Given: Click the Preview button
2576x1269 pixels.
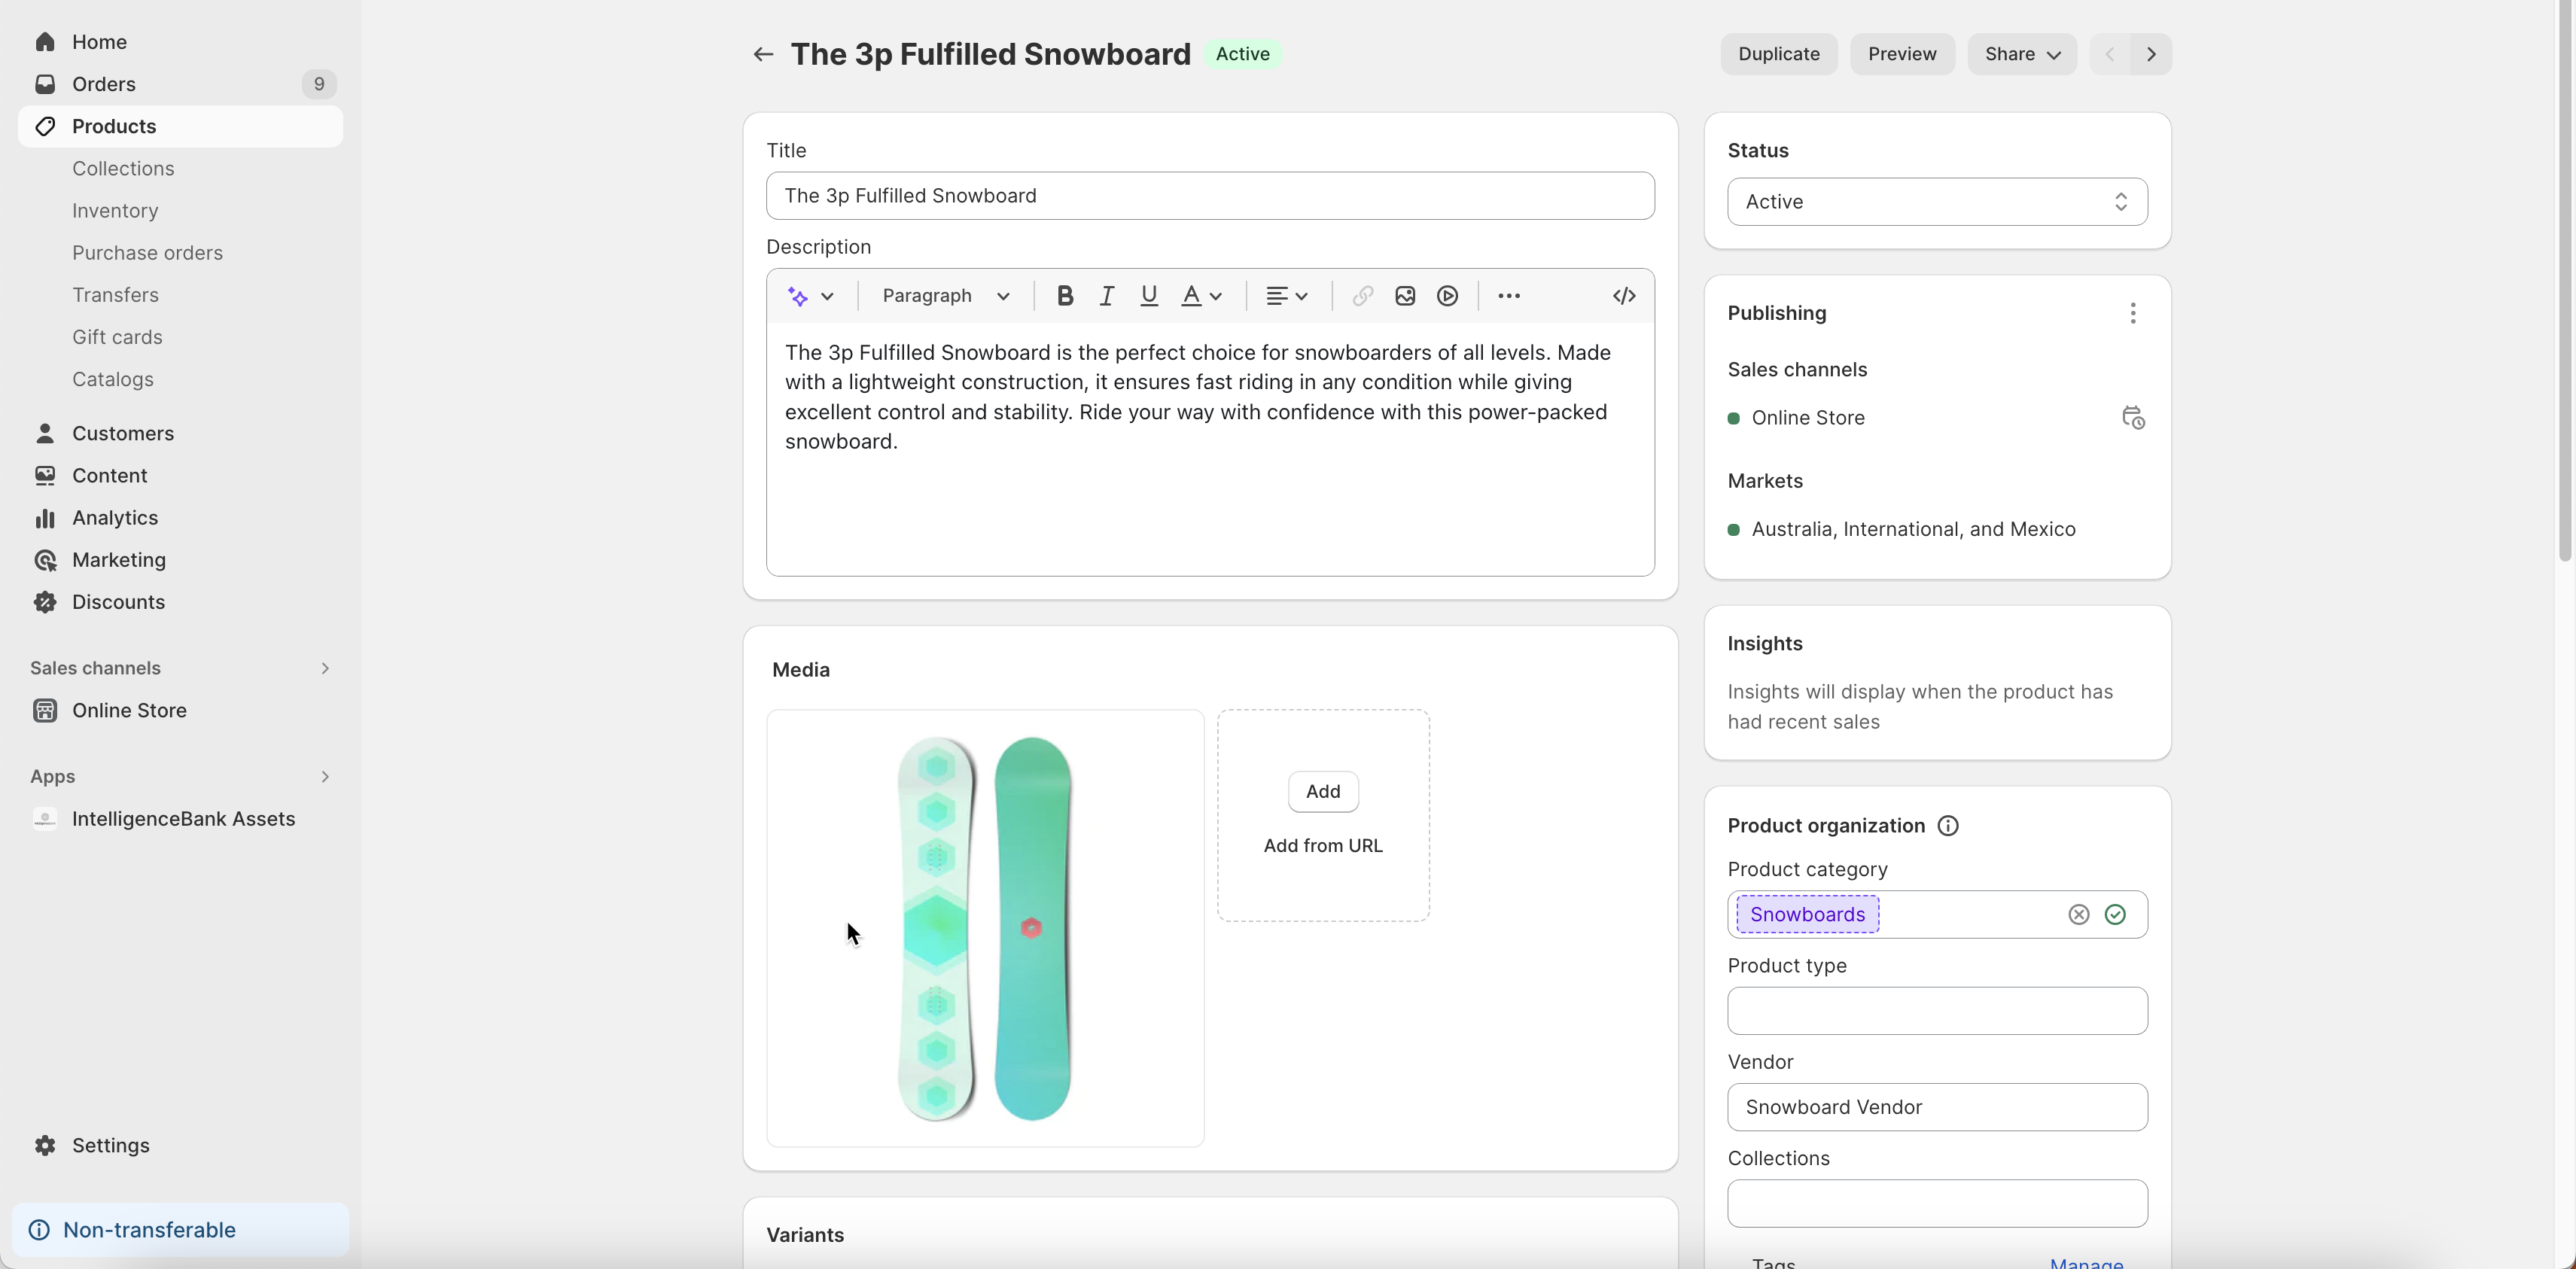Looking at the screenshot, I should point(1902,54).
